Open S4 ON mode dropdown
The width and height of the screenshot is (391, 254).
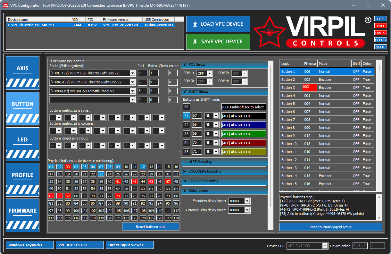[217, 143]
